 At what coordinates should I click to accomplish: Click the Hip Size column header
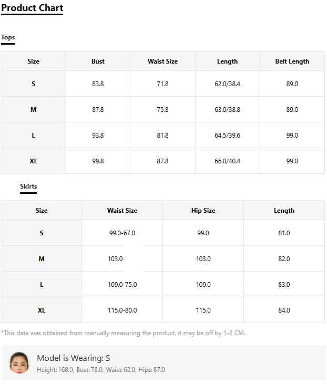tap(203, 210)
